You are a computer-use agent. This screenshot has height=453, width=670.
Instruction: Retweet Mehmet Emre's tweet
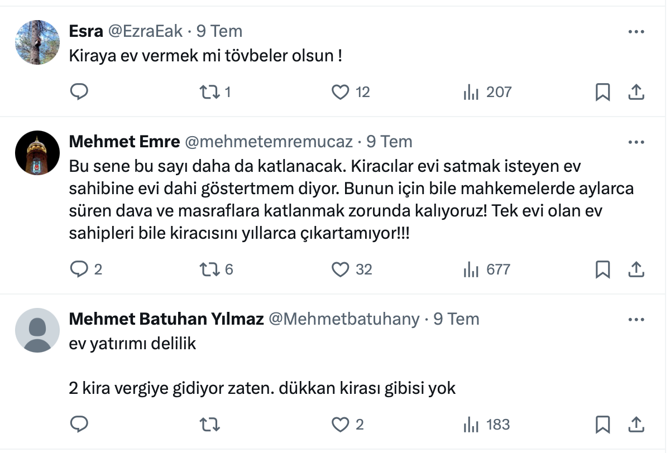209,269
